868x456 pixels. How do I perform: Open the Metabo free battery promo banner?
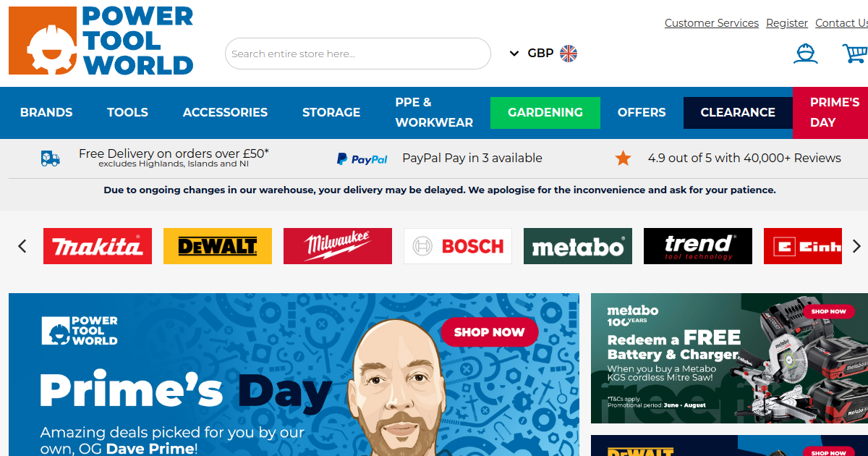(729, 358)
